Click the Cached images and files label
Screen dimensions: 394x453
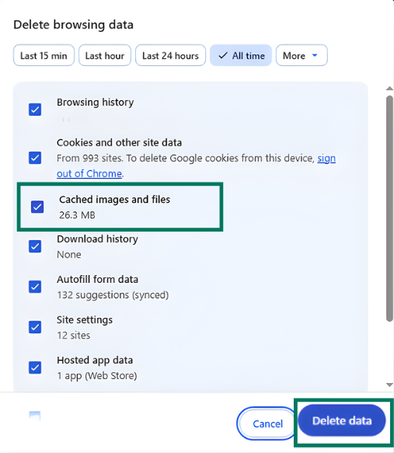tap(115, 200)
